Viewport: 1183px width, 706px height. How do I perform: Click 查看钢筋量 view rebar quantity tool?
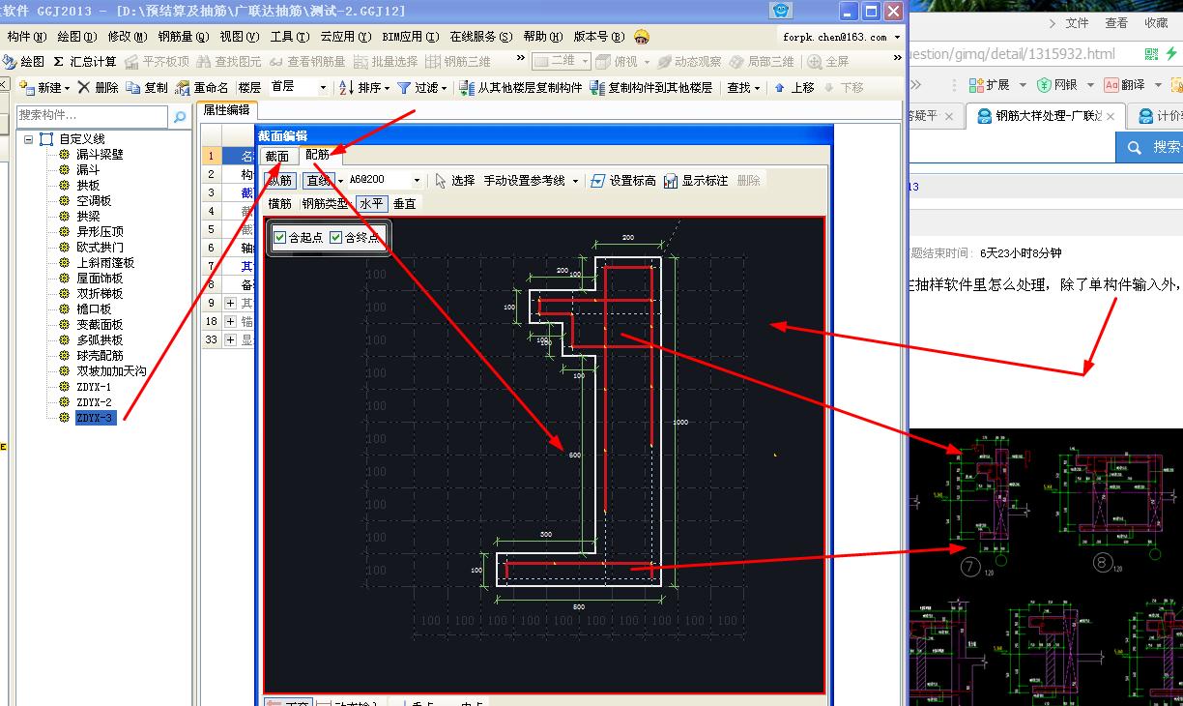[306, 61]
